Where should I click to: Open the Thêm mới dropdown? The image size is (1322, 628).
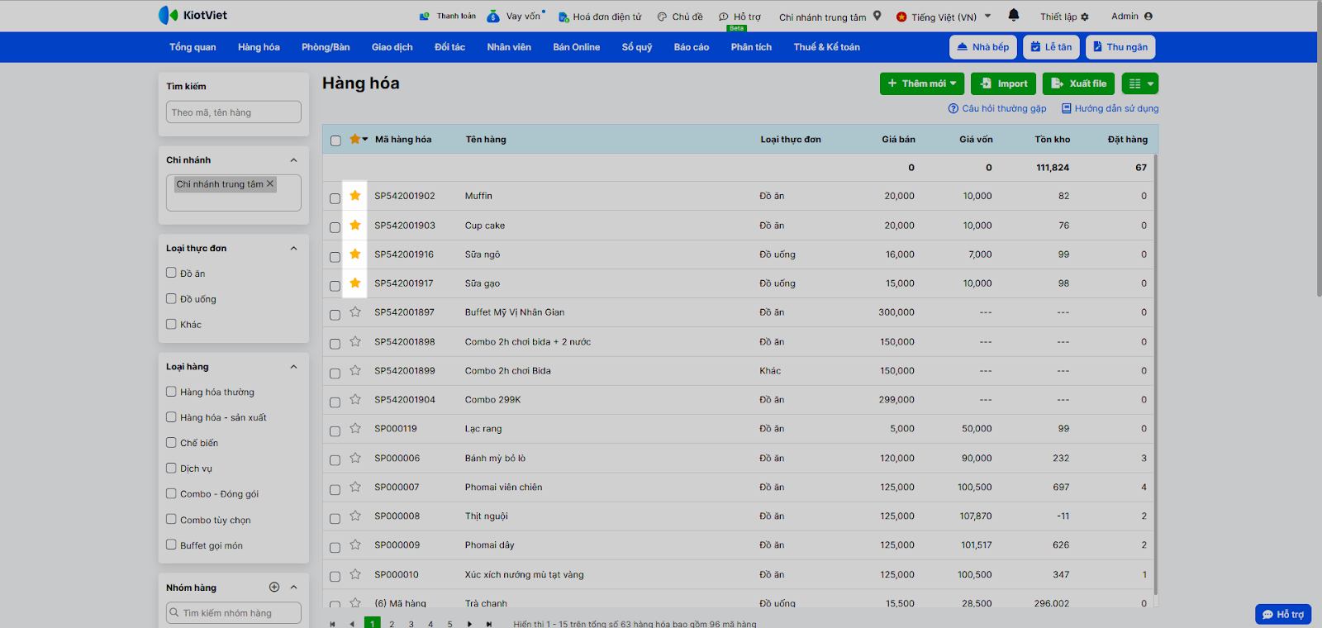pyautogui.click(x=922, y=83)
